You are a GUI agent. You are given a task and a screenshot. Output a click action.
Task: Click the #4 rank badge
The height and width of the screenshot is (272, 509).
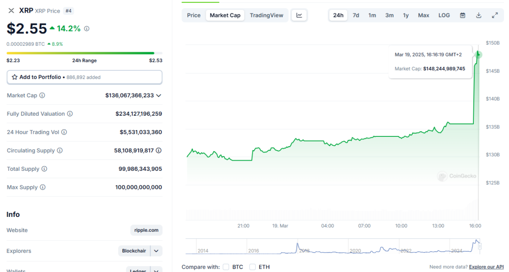[68, 11]
